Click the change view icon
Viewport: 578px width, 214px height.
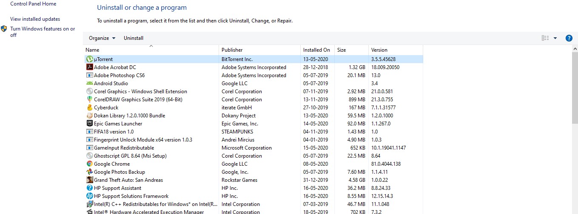tap(545, 38)
